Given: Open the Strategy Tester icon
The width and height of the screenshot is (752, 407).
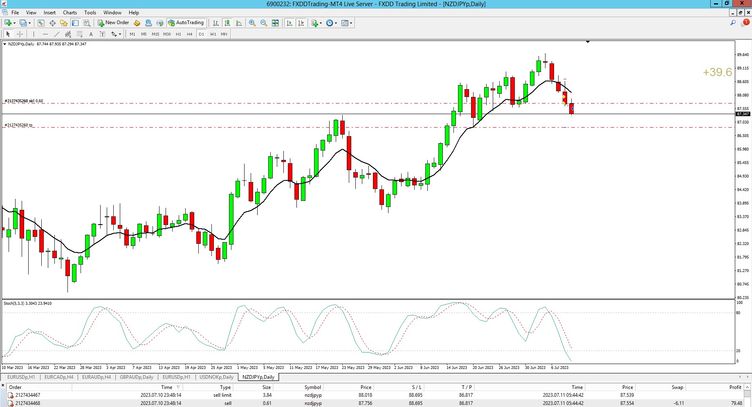Looking at the screenshot, I should pyautogui.click(x=87, y=23).
